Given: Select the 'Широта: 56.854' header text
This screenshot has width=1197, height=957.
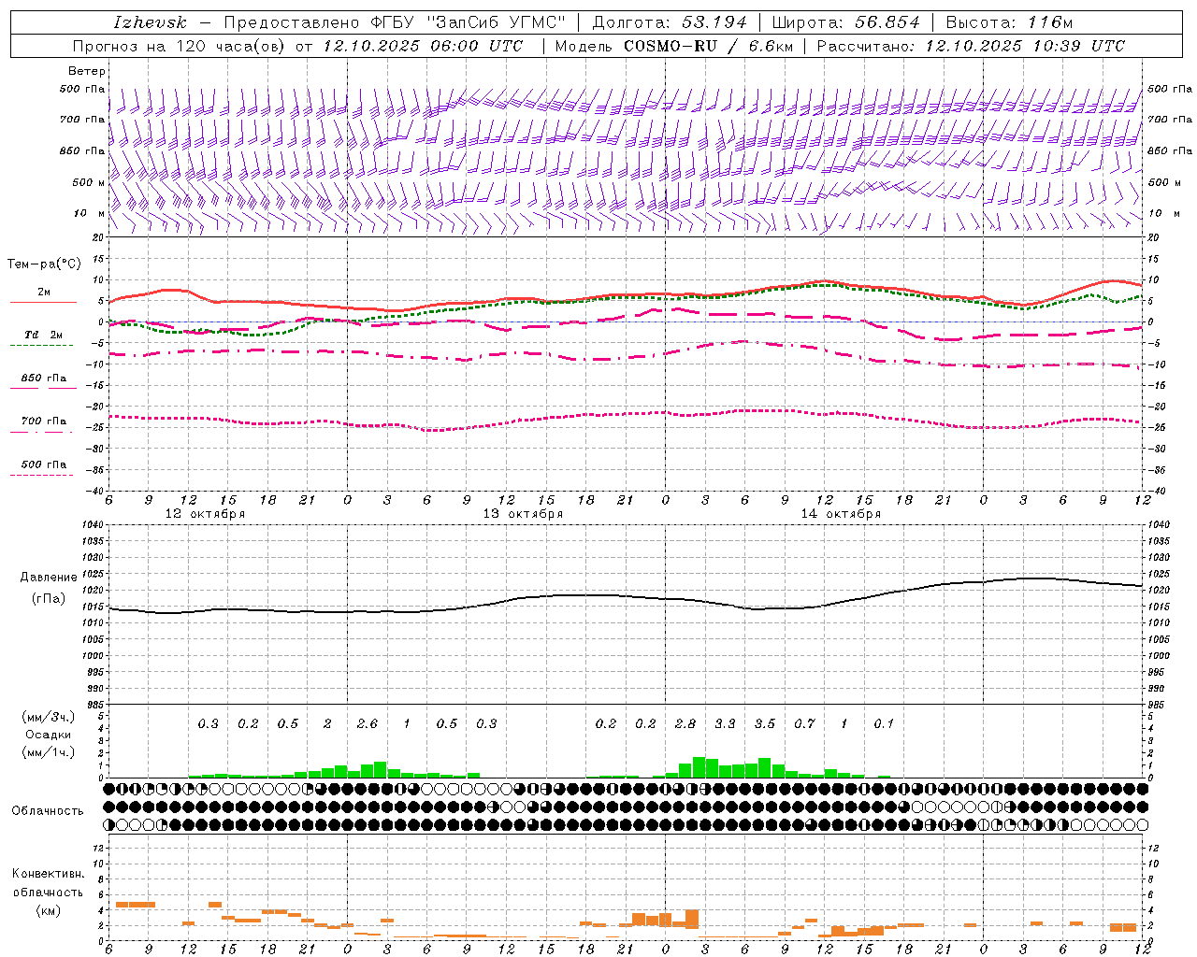Looking at the screenshot, I should click(x=845, y=22).
